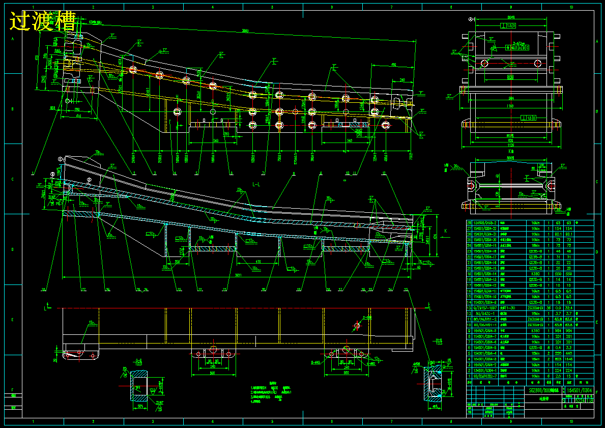This screenshot has height=428, width=605.
Task: Click parts list row 1 at bottom
Action: pos(530,376)
